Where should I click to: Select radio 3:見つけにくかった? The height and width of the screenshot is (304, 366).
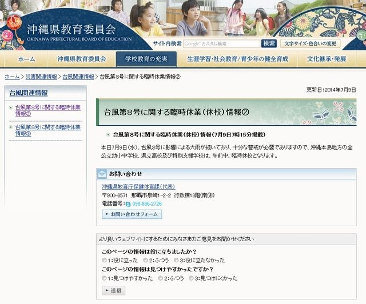[191, 278]
